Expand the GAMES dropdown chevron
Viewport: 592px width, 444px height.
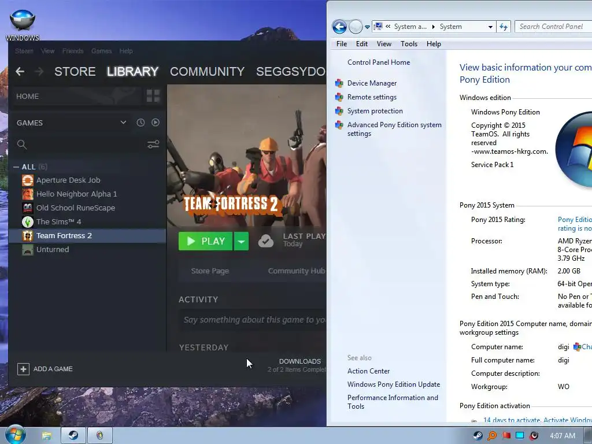coord(123,123)
